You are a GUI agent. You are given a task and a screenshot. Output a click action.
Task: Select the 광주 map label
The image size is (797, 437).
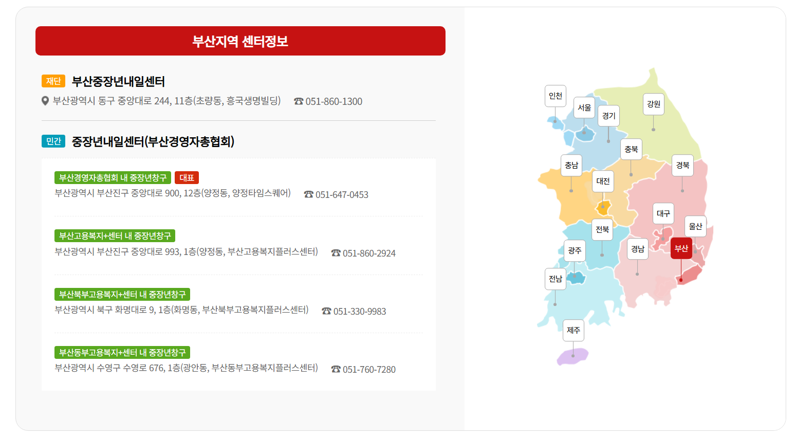574,251
